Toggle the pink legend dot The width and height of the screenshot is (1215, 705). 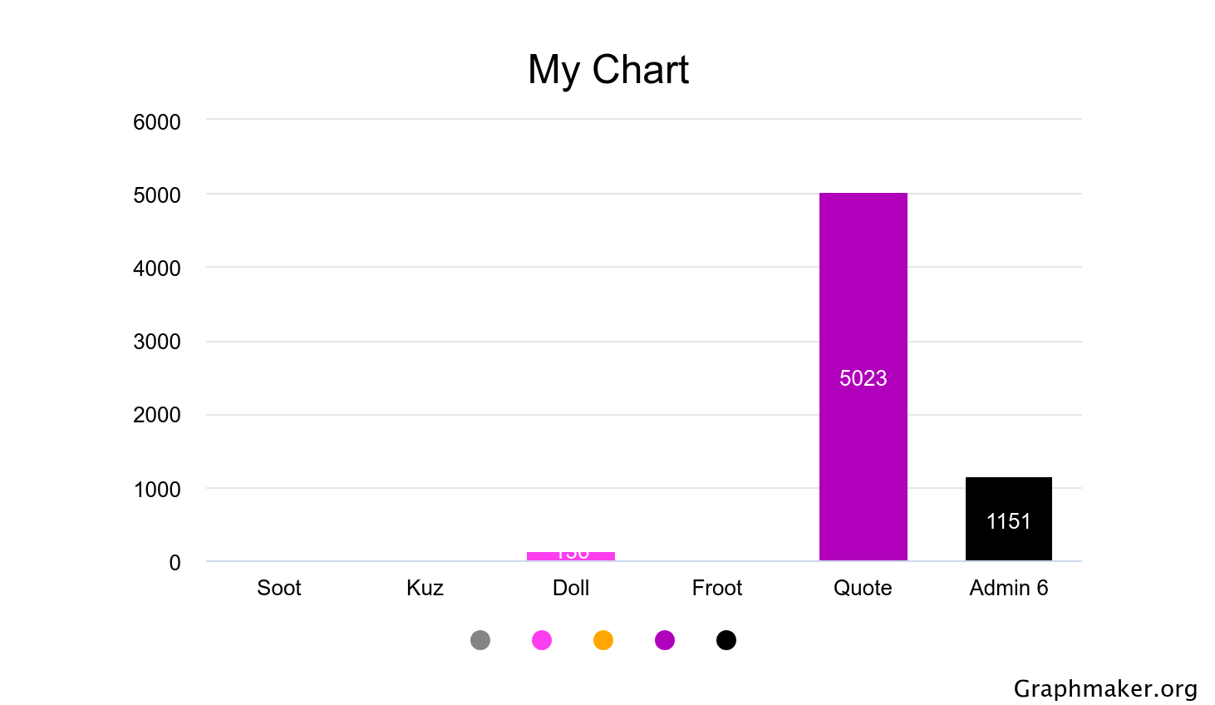(542, 640)
